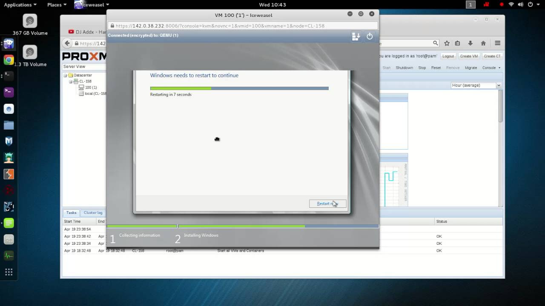This screenshot has height=306, width=545.
Task: Launch Burp Suite orange dock icon
Action: 9,174
